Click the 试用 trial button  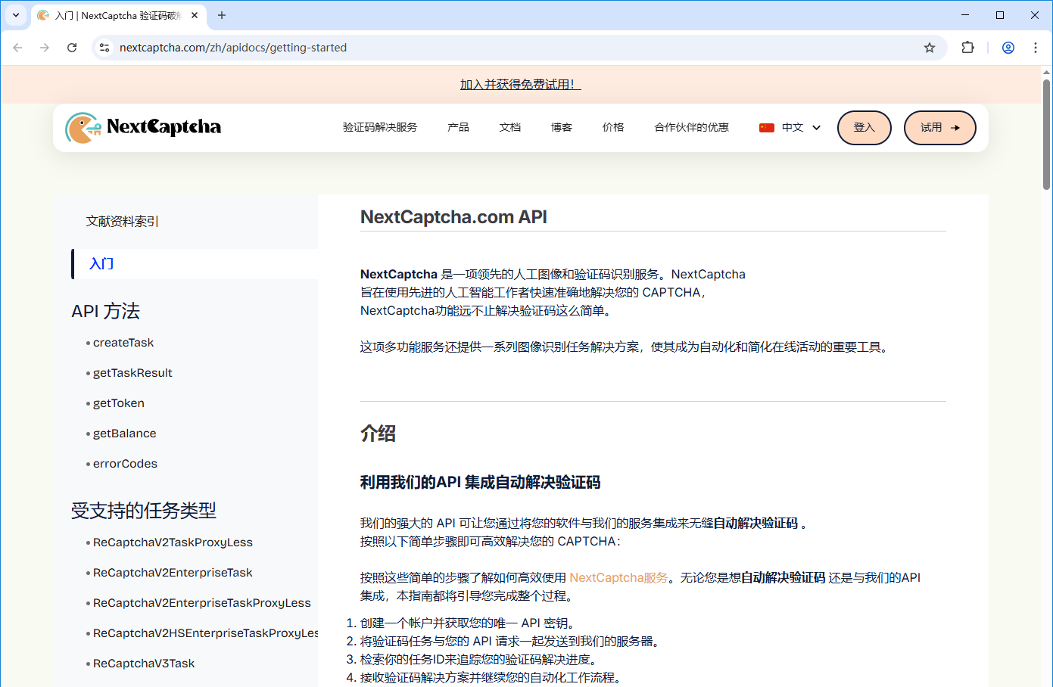coord(939,128)
